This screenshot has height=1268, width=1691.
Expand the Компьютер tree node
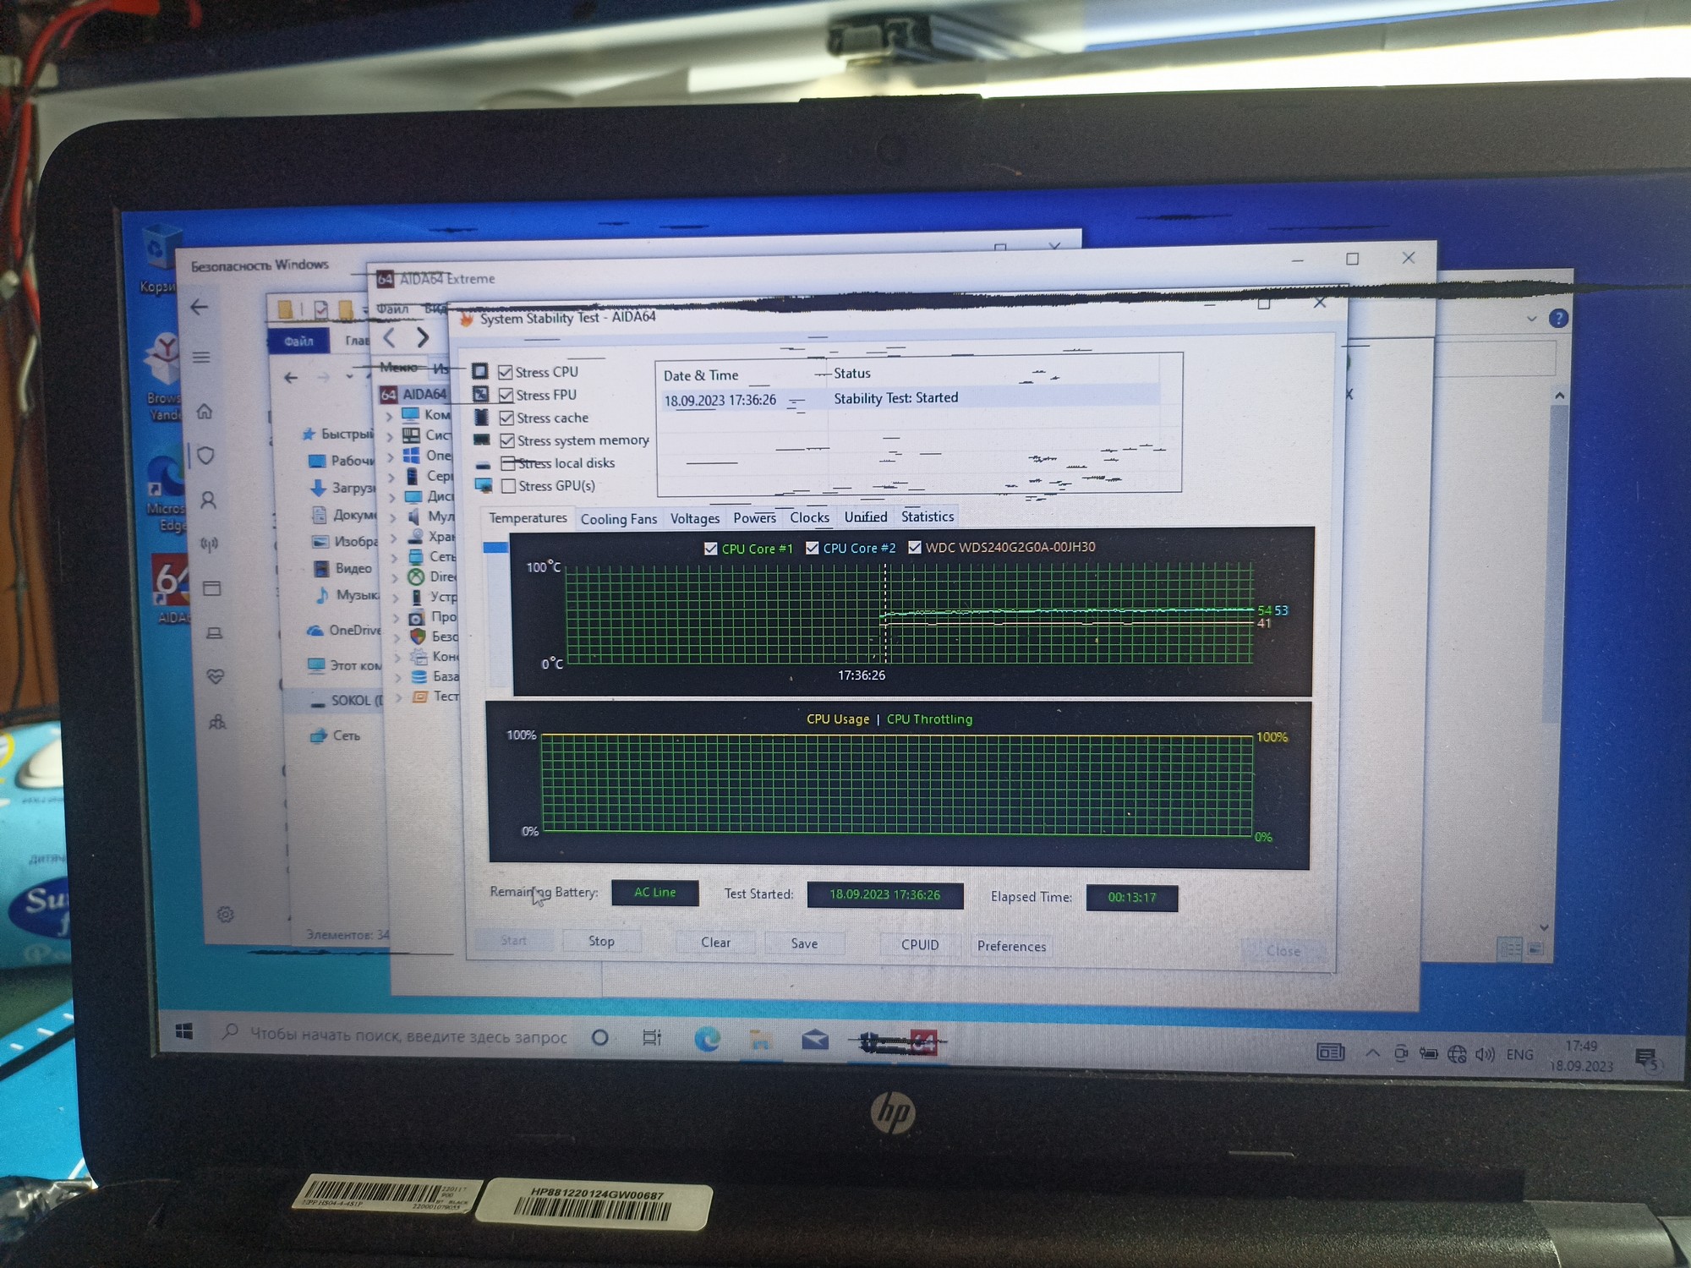[x=391, y=416]
